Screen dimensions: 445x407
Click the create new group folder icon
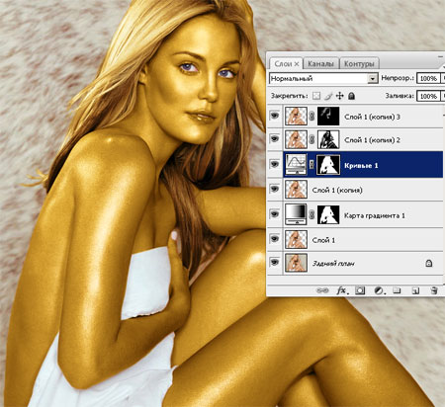point(397,290)
